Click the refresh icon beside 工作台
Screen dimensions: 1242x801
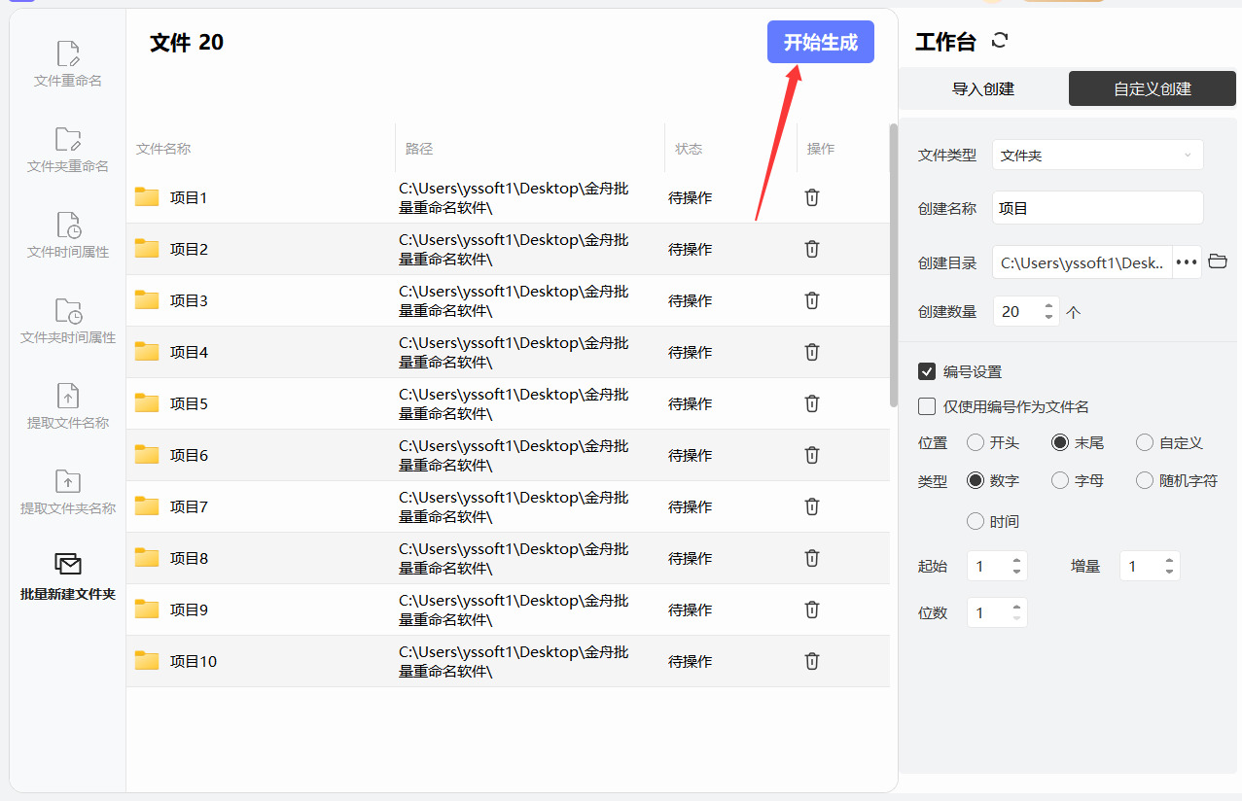click(x=1000, y=41)
